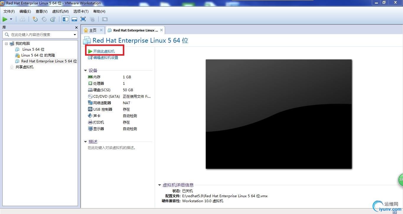
Task: Open the 帮助(H) menu
Action: (99, 11)
